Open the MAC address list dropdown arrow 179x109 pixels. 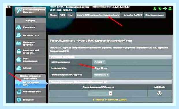111,94
